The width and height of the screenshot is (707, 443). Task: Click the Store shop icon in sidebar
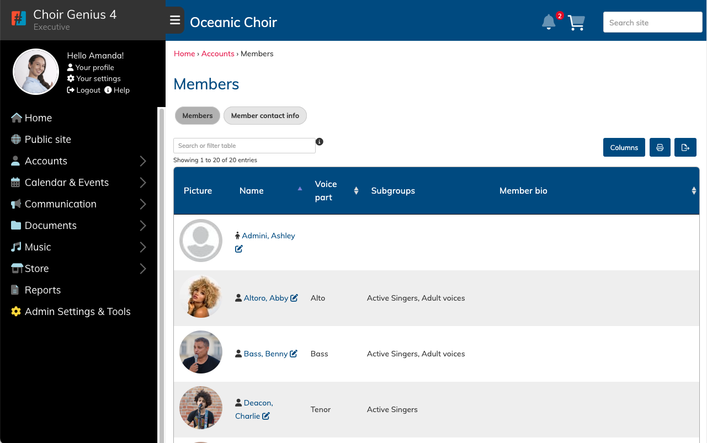17,268
